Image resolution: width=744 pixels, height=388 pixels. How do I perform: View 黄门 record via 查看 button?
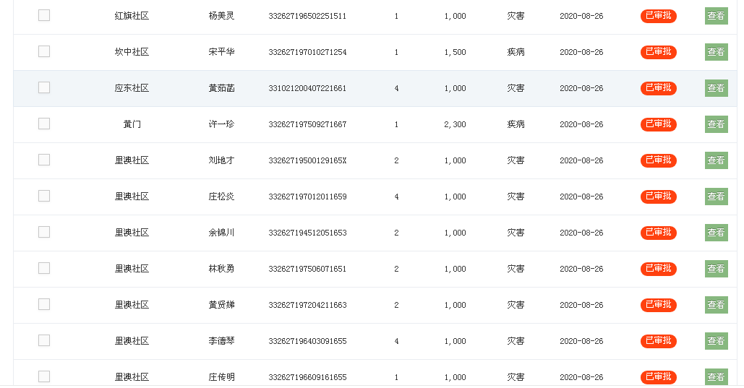click(716, 124)
